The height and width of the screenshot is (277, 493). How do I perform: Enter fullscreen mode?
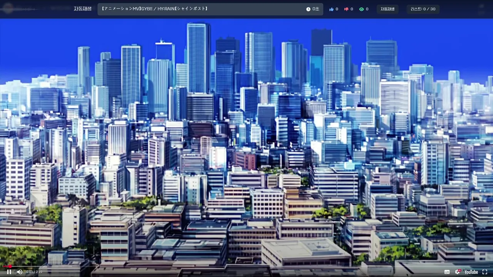(x=485, y=272)
